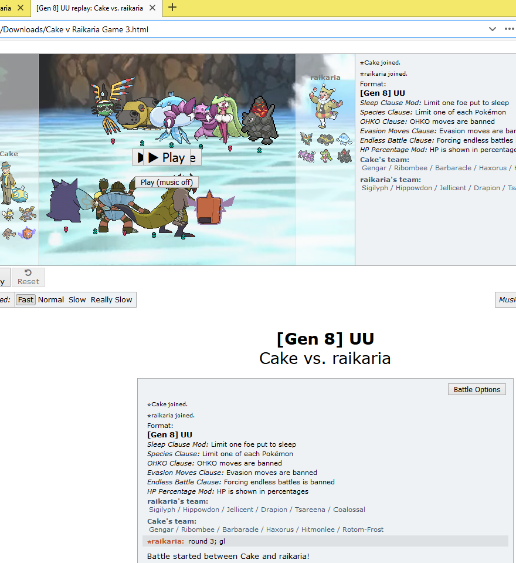Toggle the Music option button
The width and height of the screenshot is (516, 563).
(506, 300)
